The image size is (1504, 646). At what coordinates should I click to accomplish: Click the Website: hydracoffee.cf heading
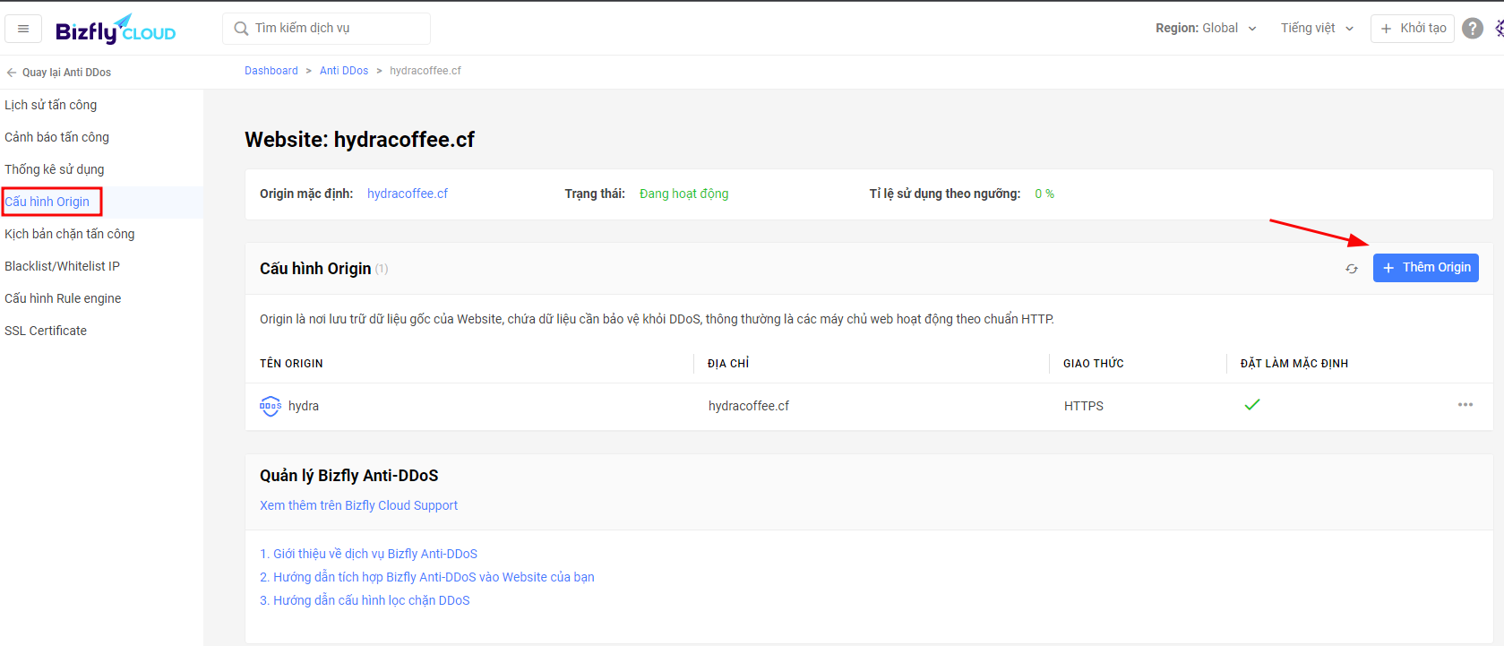pyautogui.click(x=359, y=140)
